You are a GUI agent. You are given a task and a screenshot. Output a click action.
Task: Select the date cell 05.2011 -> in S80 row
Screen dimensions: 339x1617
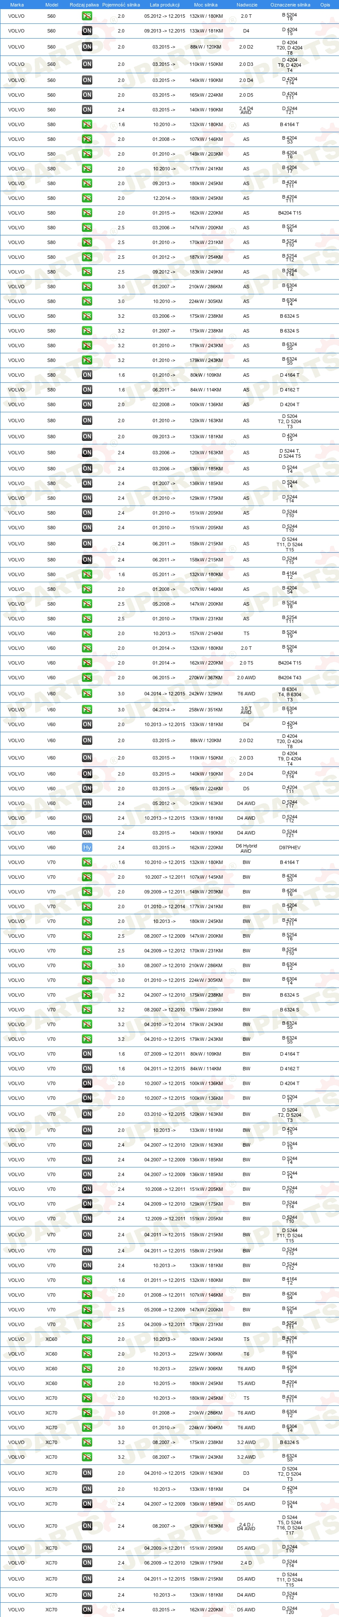[x=164, y=574]
